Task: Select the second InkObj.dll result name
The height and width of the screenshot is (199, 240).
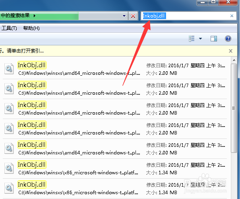Action: point(32,85)
